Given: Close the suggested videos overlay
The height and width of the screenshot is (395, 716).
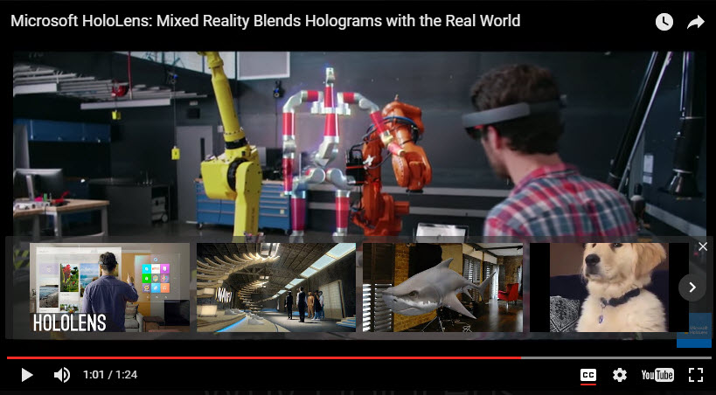Looking at the screenshot, I should pos(703,246).
